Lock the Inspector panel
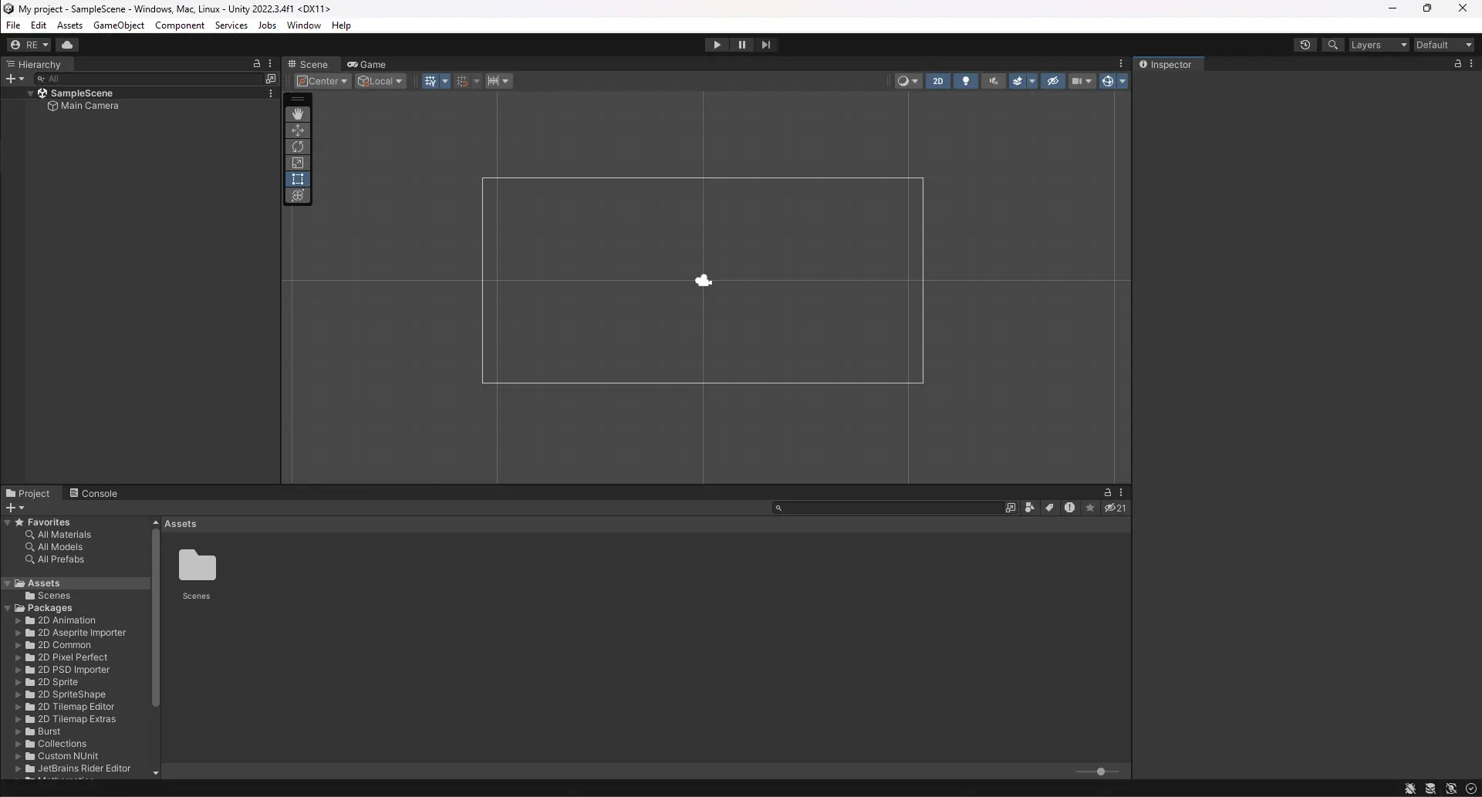The height and width of the screenshot is (797, 1482). (1457, 64)
